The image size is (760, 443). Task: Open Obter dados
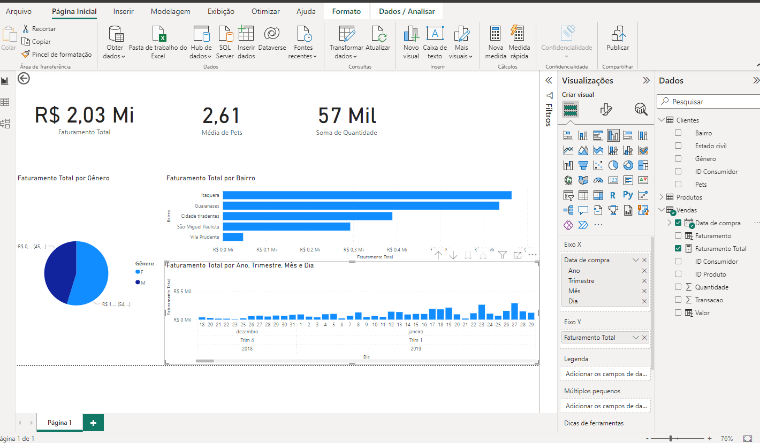[115, 42]
